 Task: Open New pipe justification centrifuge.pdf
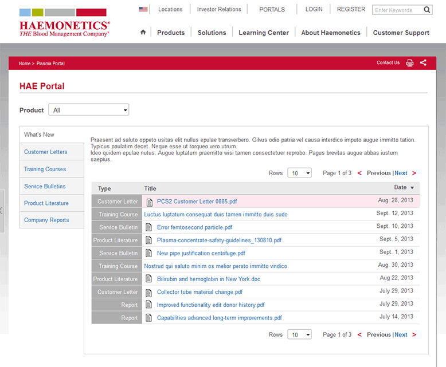(x=201, y=253)
